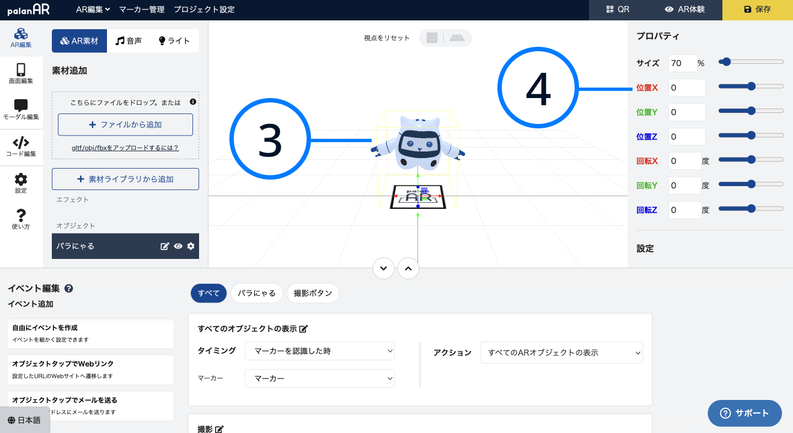Screen dimensions: 793x433
Task: Click the イベント編集 help question icon
Action: [x=69, y=288]
